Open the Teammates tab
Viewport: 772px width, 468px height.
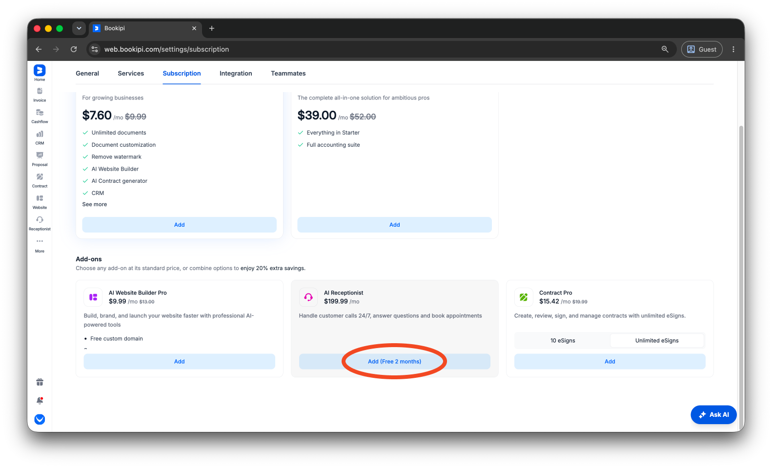click(x=288, y=74)
